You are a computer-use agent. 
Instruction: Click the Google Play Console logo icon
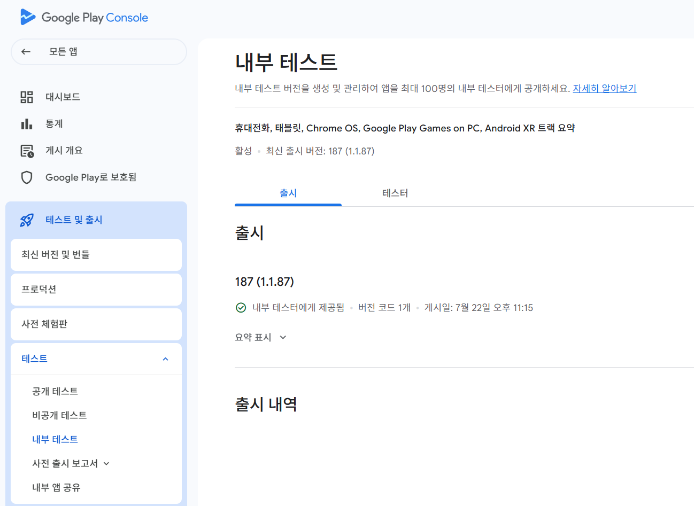28,17
